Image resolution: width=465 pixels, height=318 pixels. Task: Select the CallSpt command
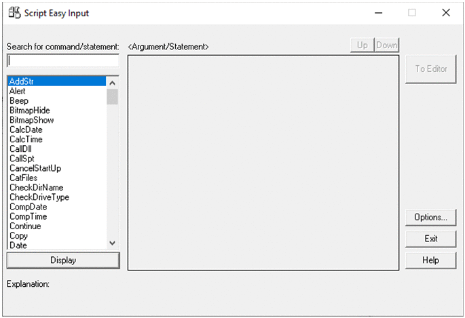point(56,159)
